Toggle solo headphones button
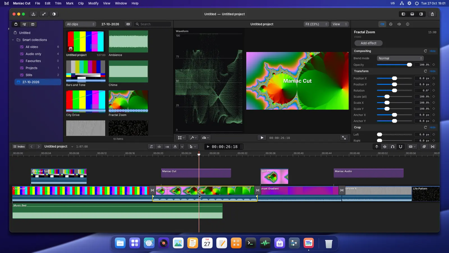The height and width of the screenshot is (253, 449). (393, 147)
